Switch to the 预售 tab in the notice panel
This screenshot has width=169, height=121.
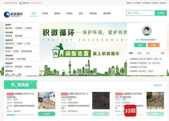(131, 53)
